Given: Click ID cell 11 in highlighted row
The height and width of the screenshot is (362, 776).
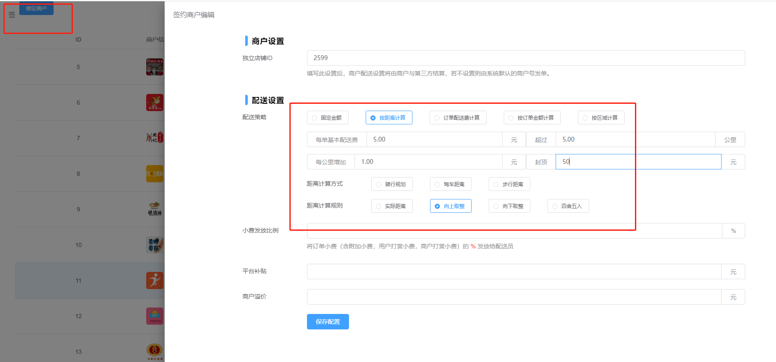Looking at the screenshot, I should 78,281.
